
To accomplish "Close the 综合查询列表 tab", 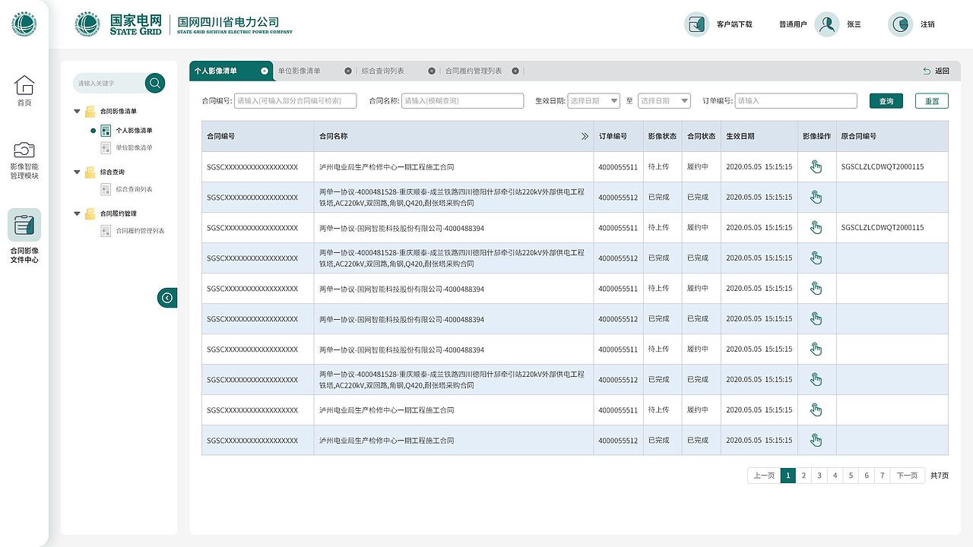I will click(432, 71).
